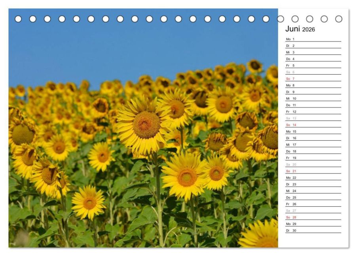Select the grey 'Sa 13' calendar row
The height and width of the screenshot is (256, 357).
click(313, 118)
